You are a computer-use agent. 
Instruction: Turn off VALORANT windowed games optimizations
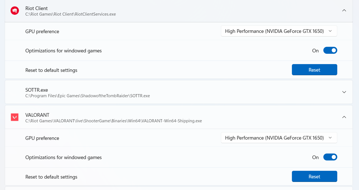330,157
